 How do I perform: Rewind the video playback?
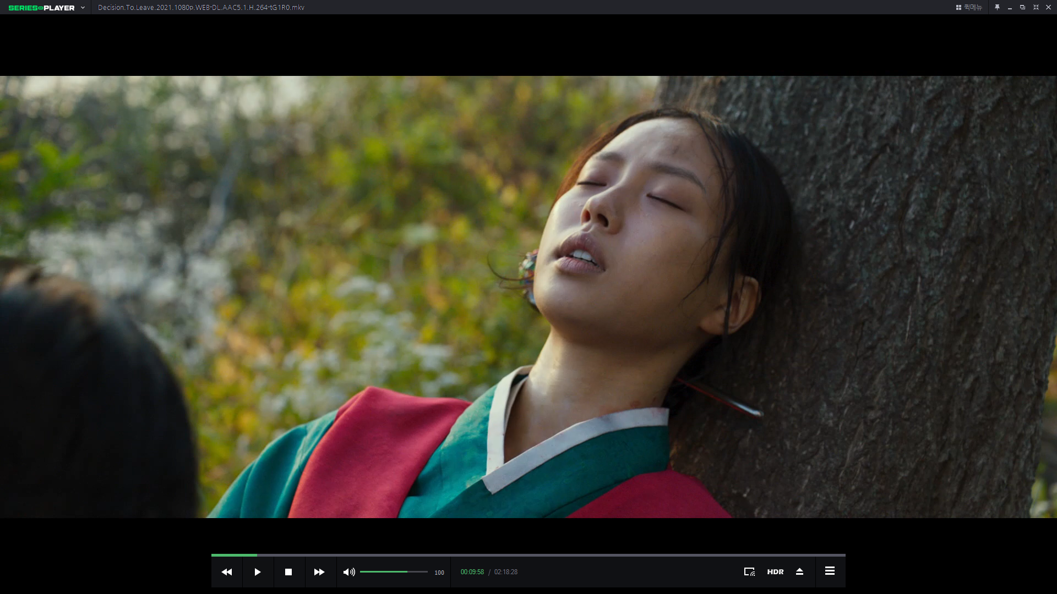(x=227, y=572)
